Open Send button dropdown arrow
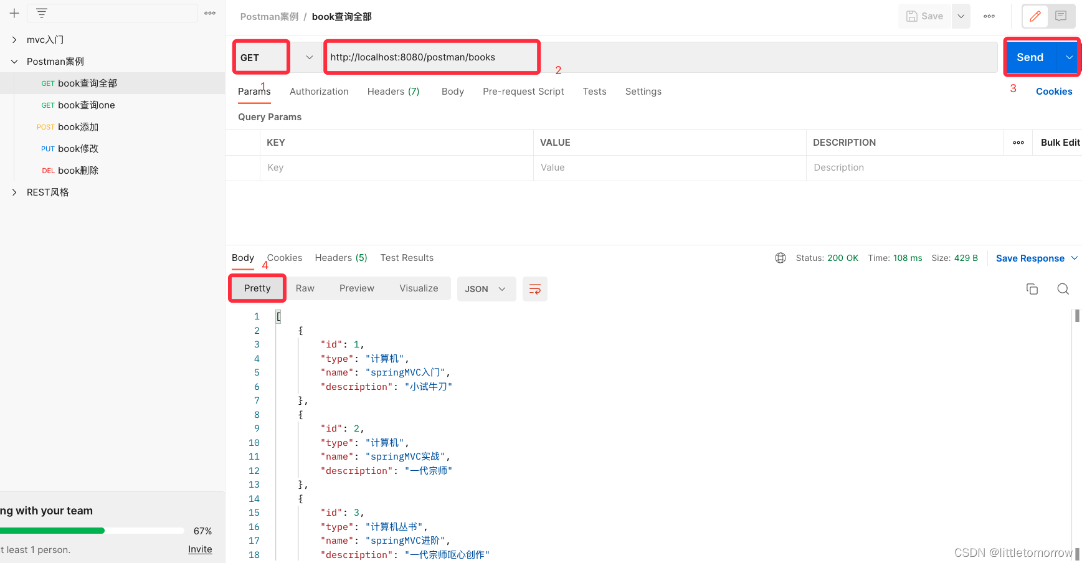The height and width of the screenshot is (563, 1082). pos(1070,57)
